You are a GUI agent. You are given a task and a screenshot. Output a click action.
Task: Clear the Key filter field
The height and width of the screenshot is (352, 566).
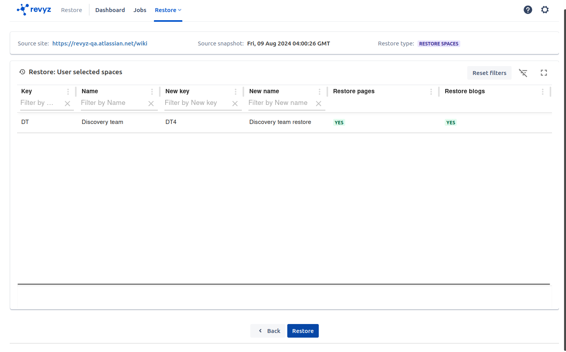(x=67, y=103)
